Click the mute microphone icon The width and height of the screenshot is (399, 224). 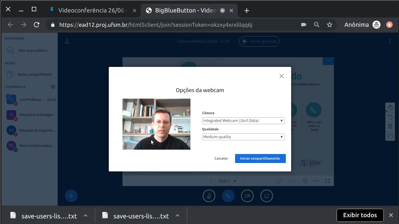click(x=209, y=196)
